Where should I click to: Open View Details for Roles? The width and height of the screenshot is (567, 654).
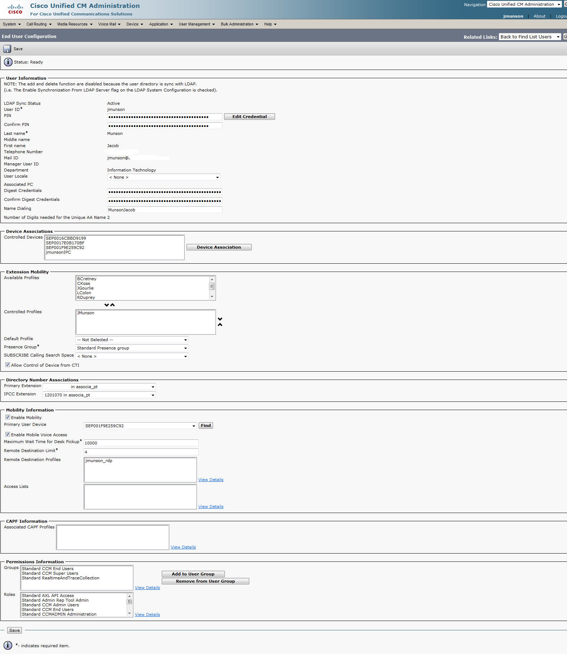click(x=147, y=615)
